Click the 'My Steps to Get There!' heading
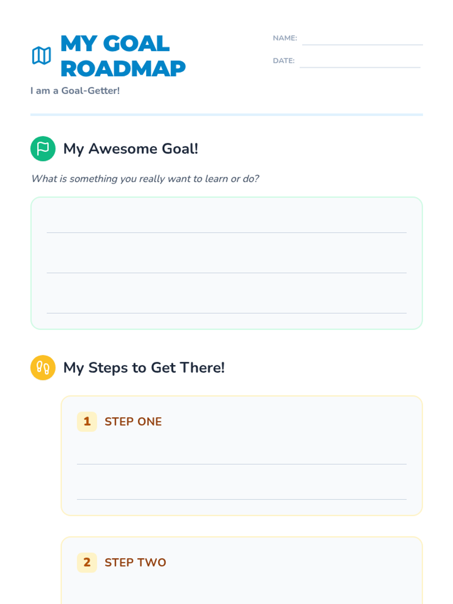453x604 pixels. pos(144,368)
